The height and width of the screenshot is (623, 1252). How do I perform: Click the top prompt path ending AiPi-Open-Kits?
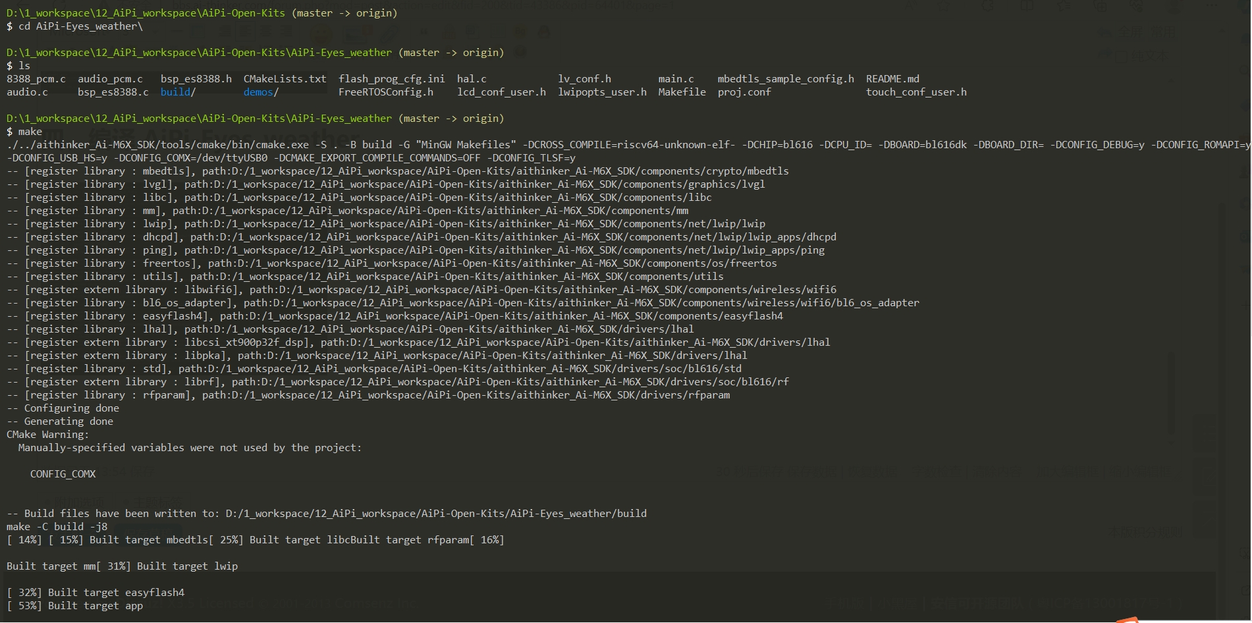[146, 13]
